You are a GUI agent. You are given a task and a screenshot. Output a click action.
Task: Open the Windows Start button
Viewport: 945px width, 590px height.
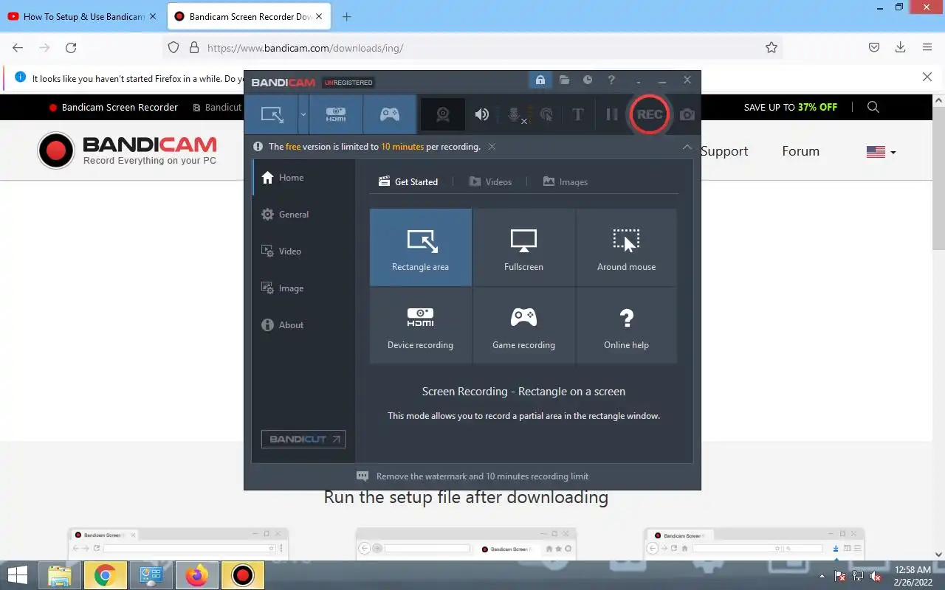17,575
